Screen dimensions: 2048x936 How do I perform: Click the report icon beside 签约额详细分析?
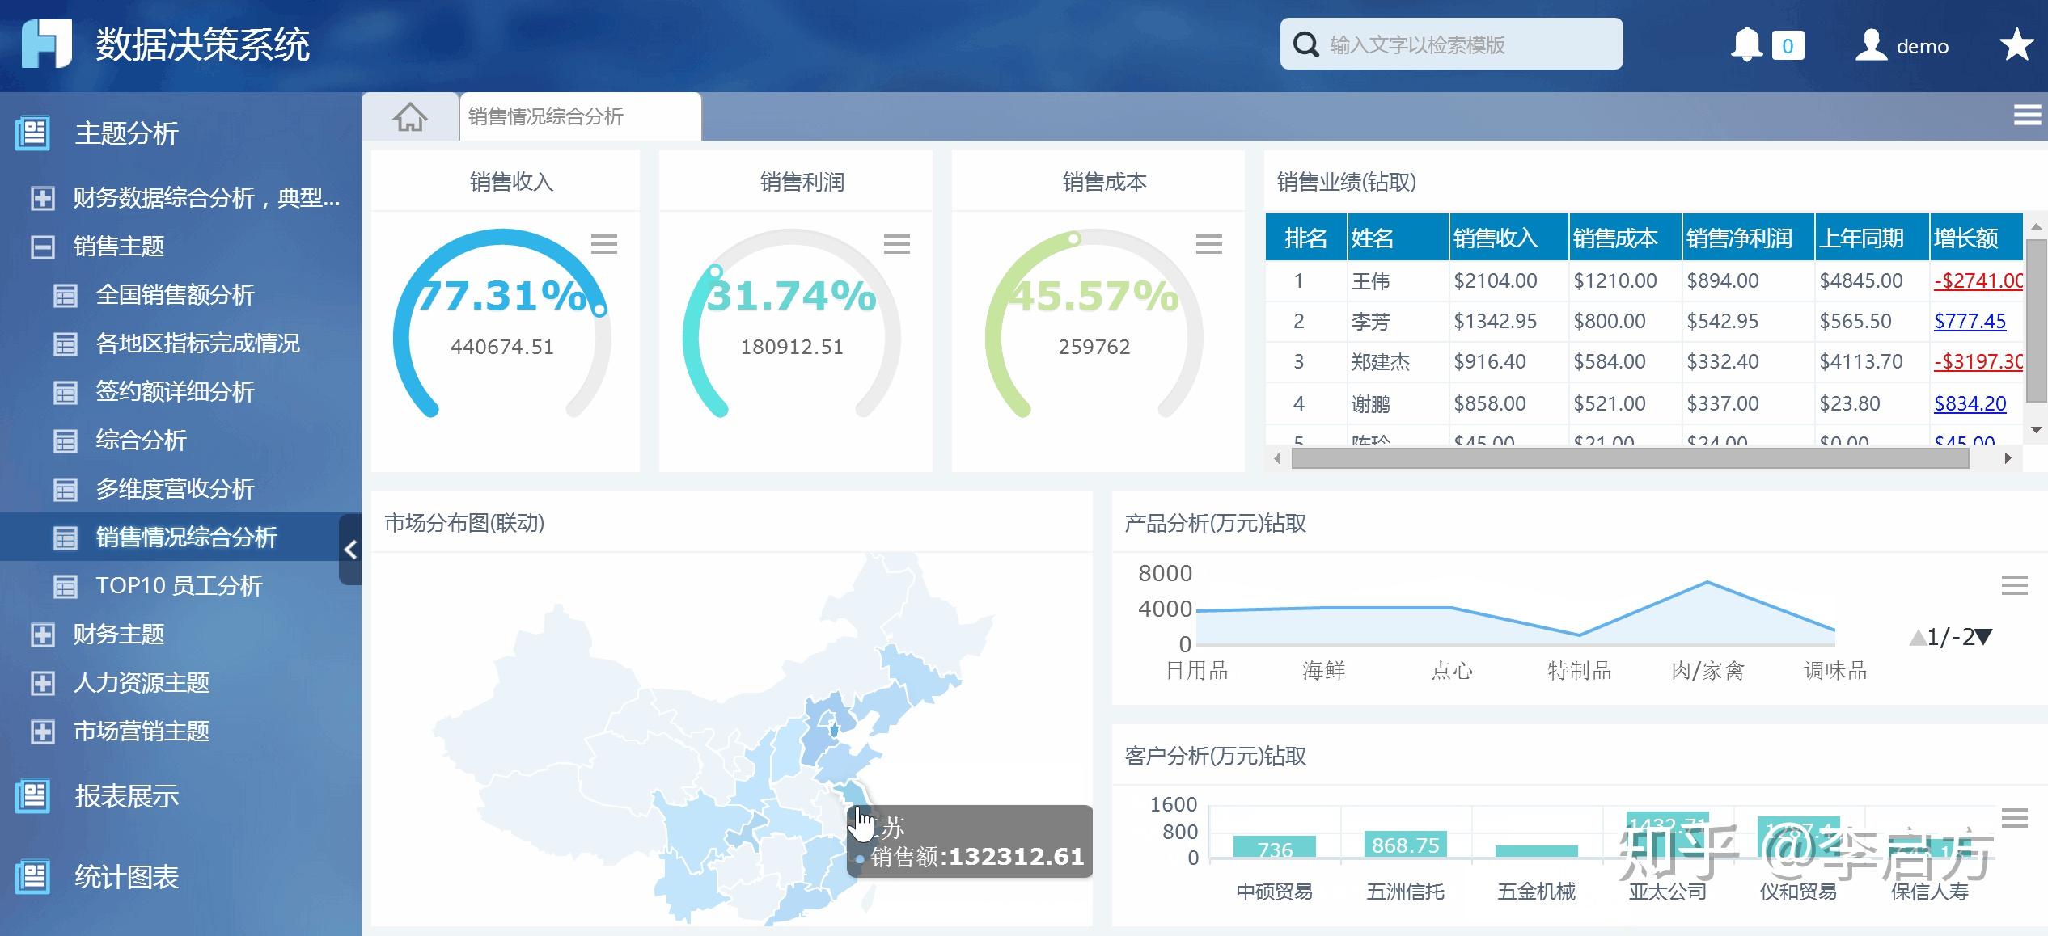pos(66,393)
